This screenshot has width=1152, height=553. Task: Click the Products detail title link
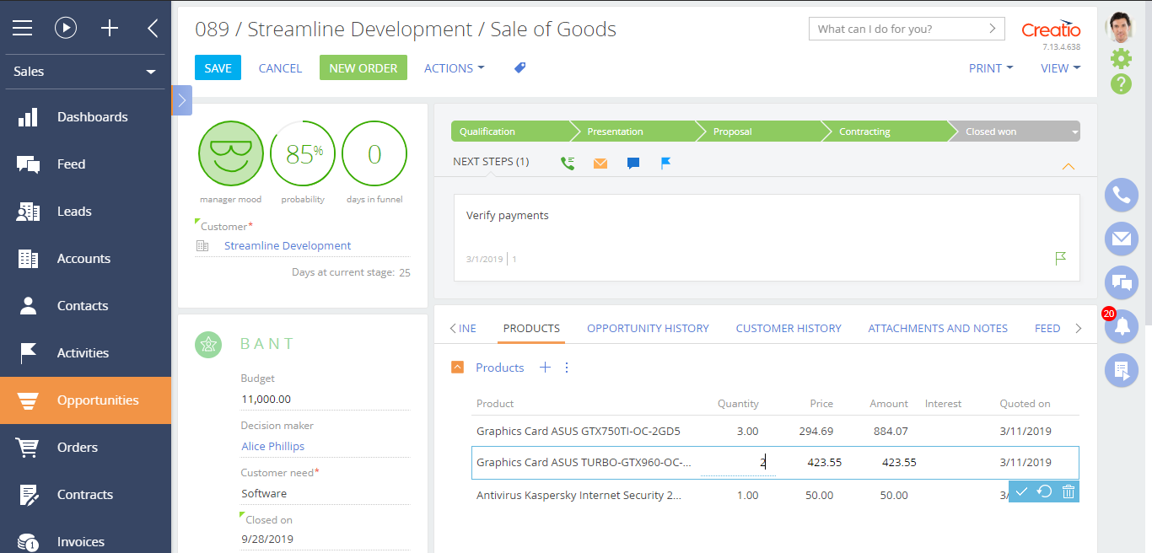click(x=499, y=368)
